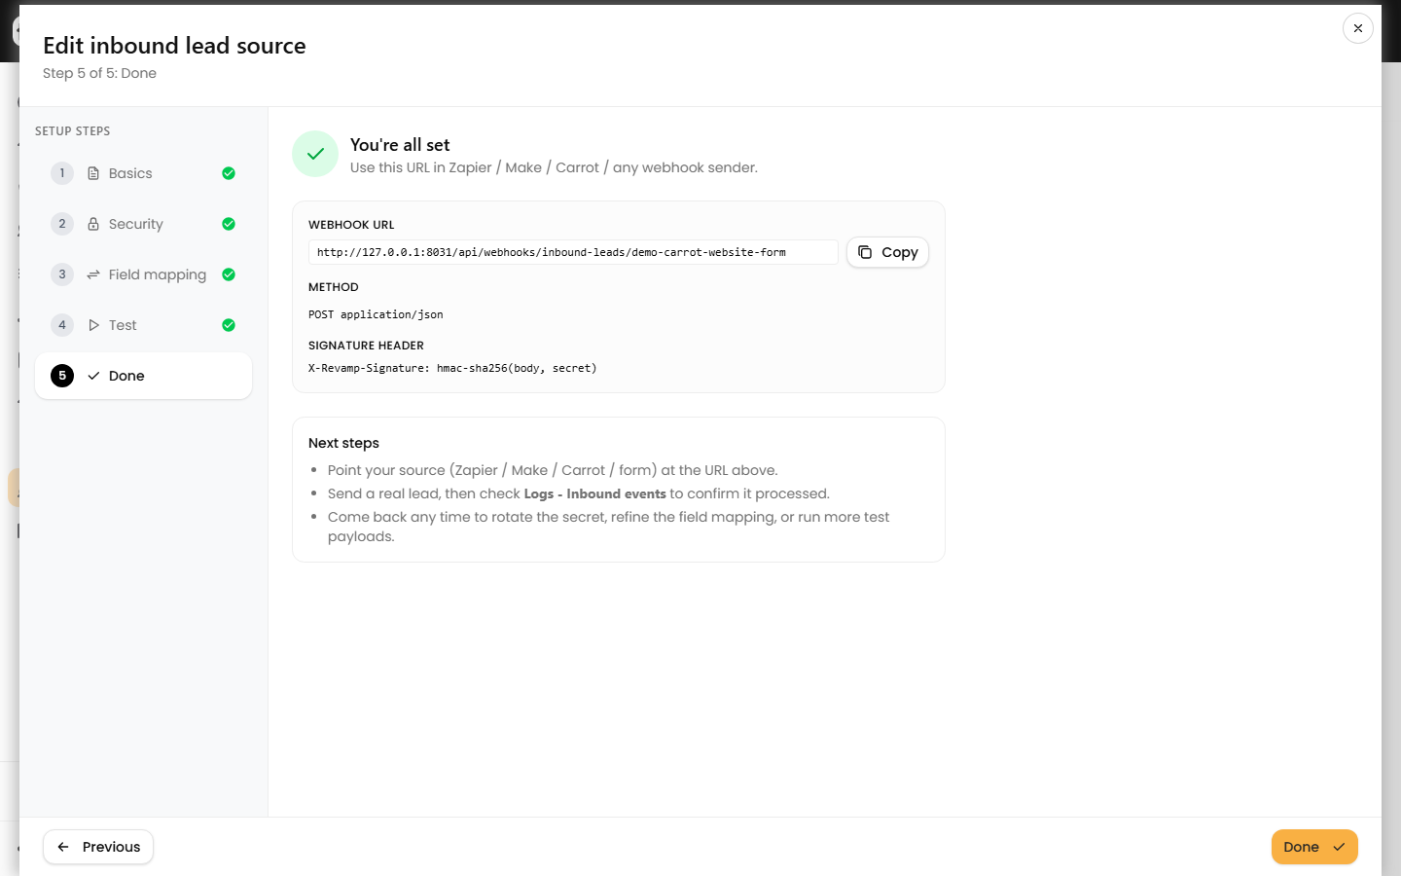The height and width of the screenshot is (876, 1401).
Task: Click inside the webhook URL field
Action: click(x=573, y=252)
